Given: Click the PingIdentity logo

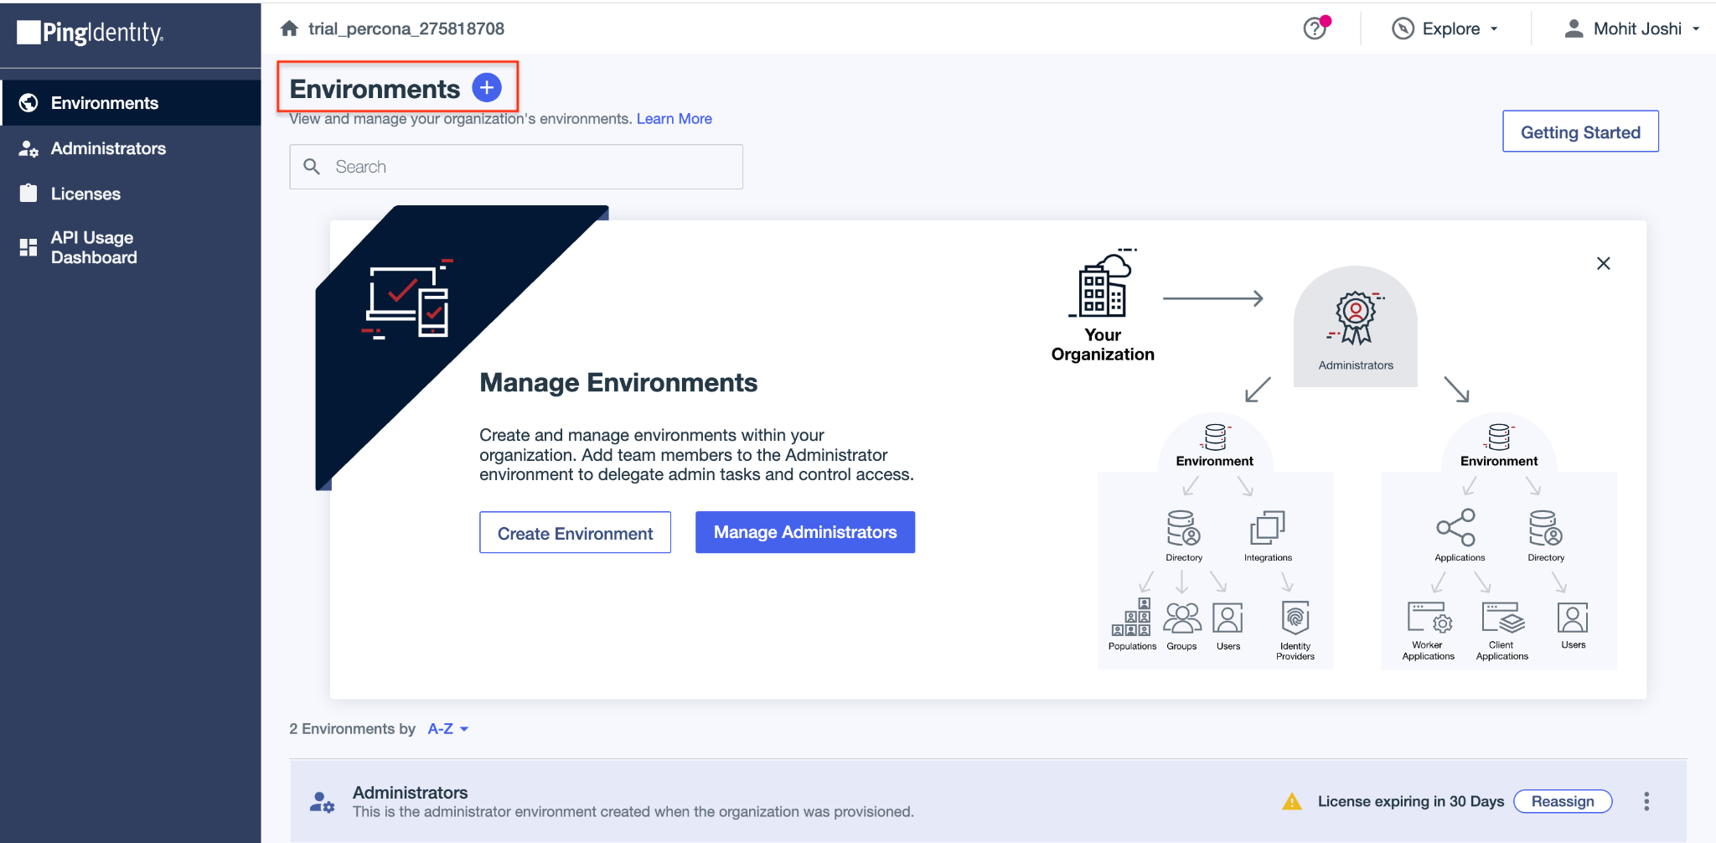Looking at the screenshot, I should pos(90,33).
